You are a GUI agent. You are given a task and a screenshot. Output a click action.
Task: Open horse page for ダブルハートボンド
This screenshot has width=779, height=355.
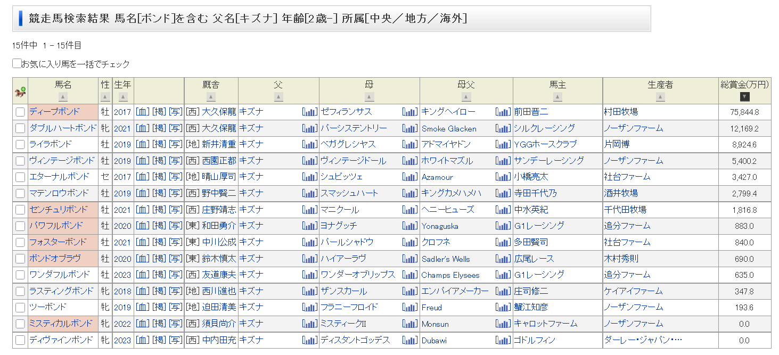tap(63, 128)
